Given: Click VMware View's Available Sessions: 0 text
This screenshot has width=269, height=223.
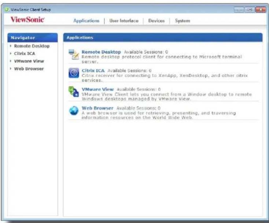Looking at the screenshot, I should pyautogui.click(x=139, y=89).
